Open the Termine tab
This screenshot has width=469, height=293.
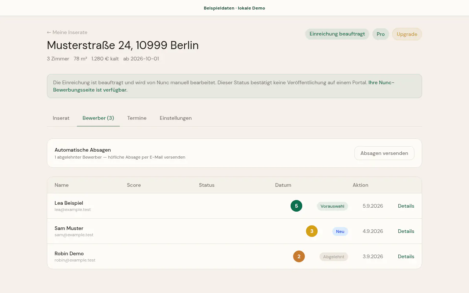137,118
